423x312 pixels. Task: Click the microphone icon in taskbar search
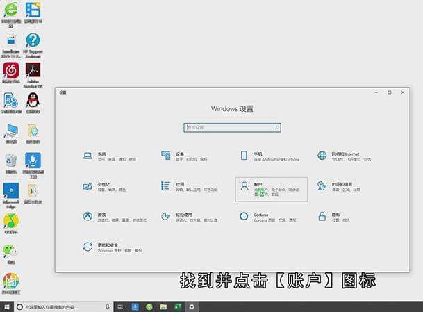click(x=108, y=307)
